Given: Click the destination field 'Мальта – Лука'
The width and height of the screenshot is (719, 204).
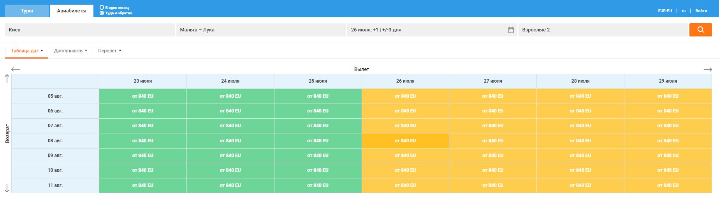Looking at the screenshot, I should click(261, 30).
